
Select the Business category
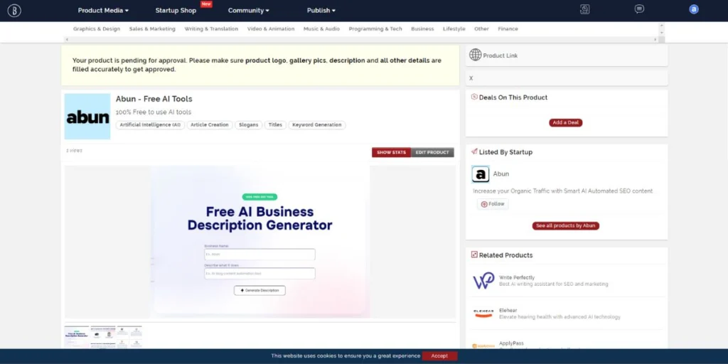tap(422, 28)
